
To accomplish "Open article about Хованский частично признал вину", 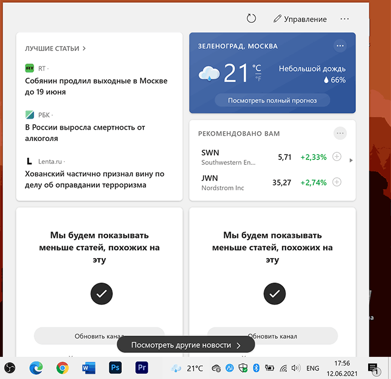I will (x=94, y=179).
